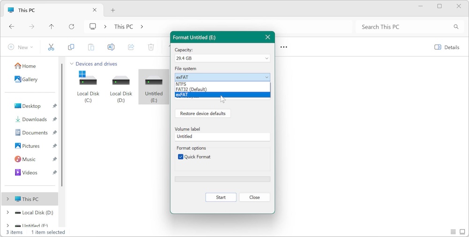Open Music quick access folder
This screenshot has height=237, width=469.
[25, 159]
